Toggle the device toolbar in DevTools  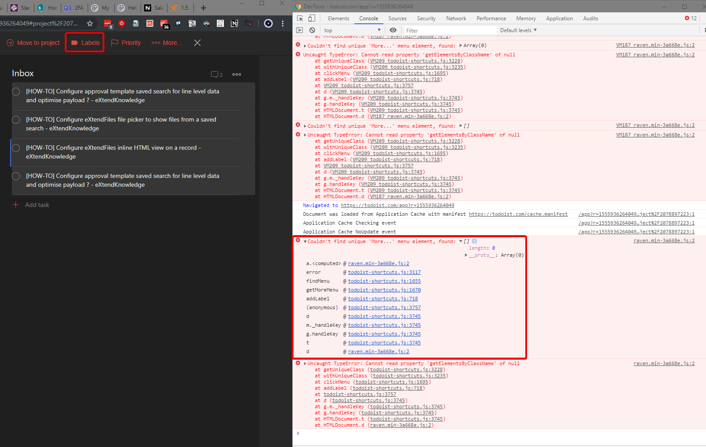312,18
